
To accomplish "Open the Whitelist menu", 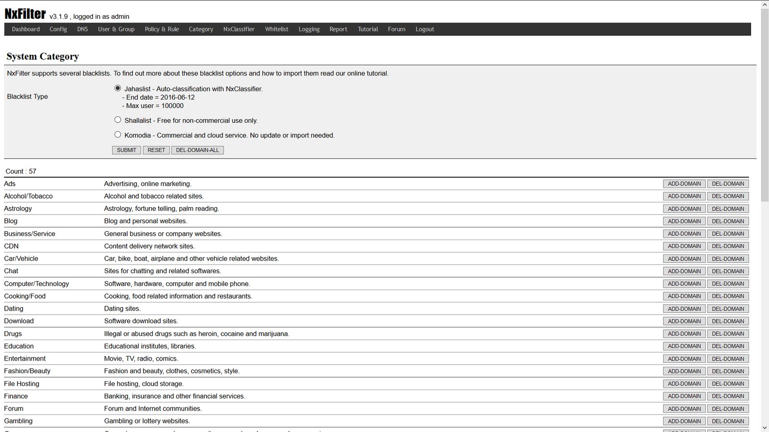I will coord(276,29).
